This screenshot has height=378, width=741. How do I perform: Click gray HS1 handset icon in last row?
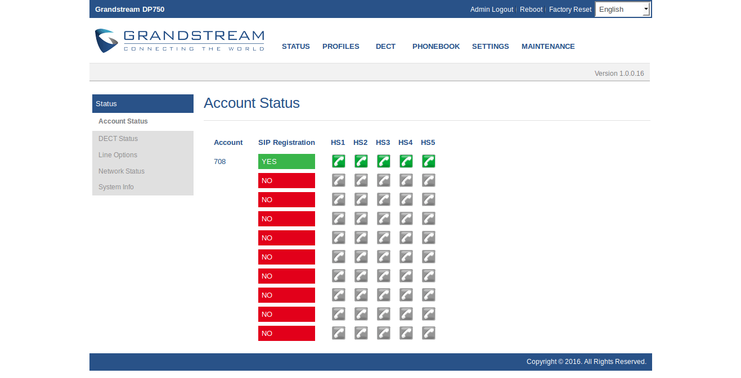[x=338, y=333]
